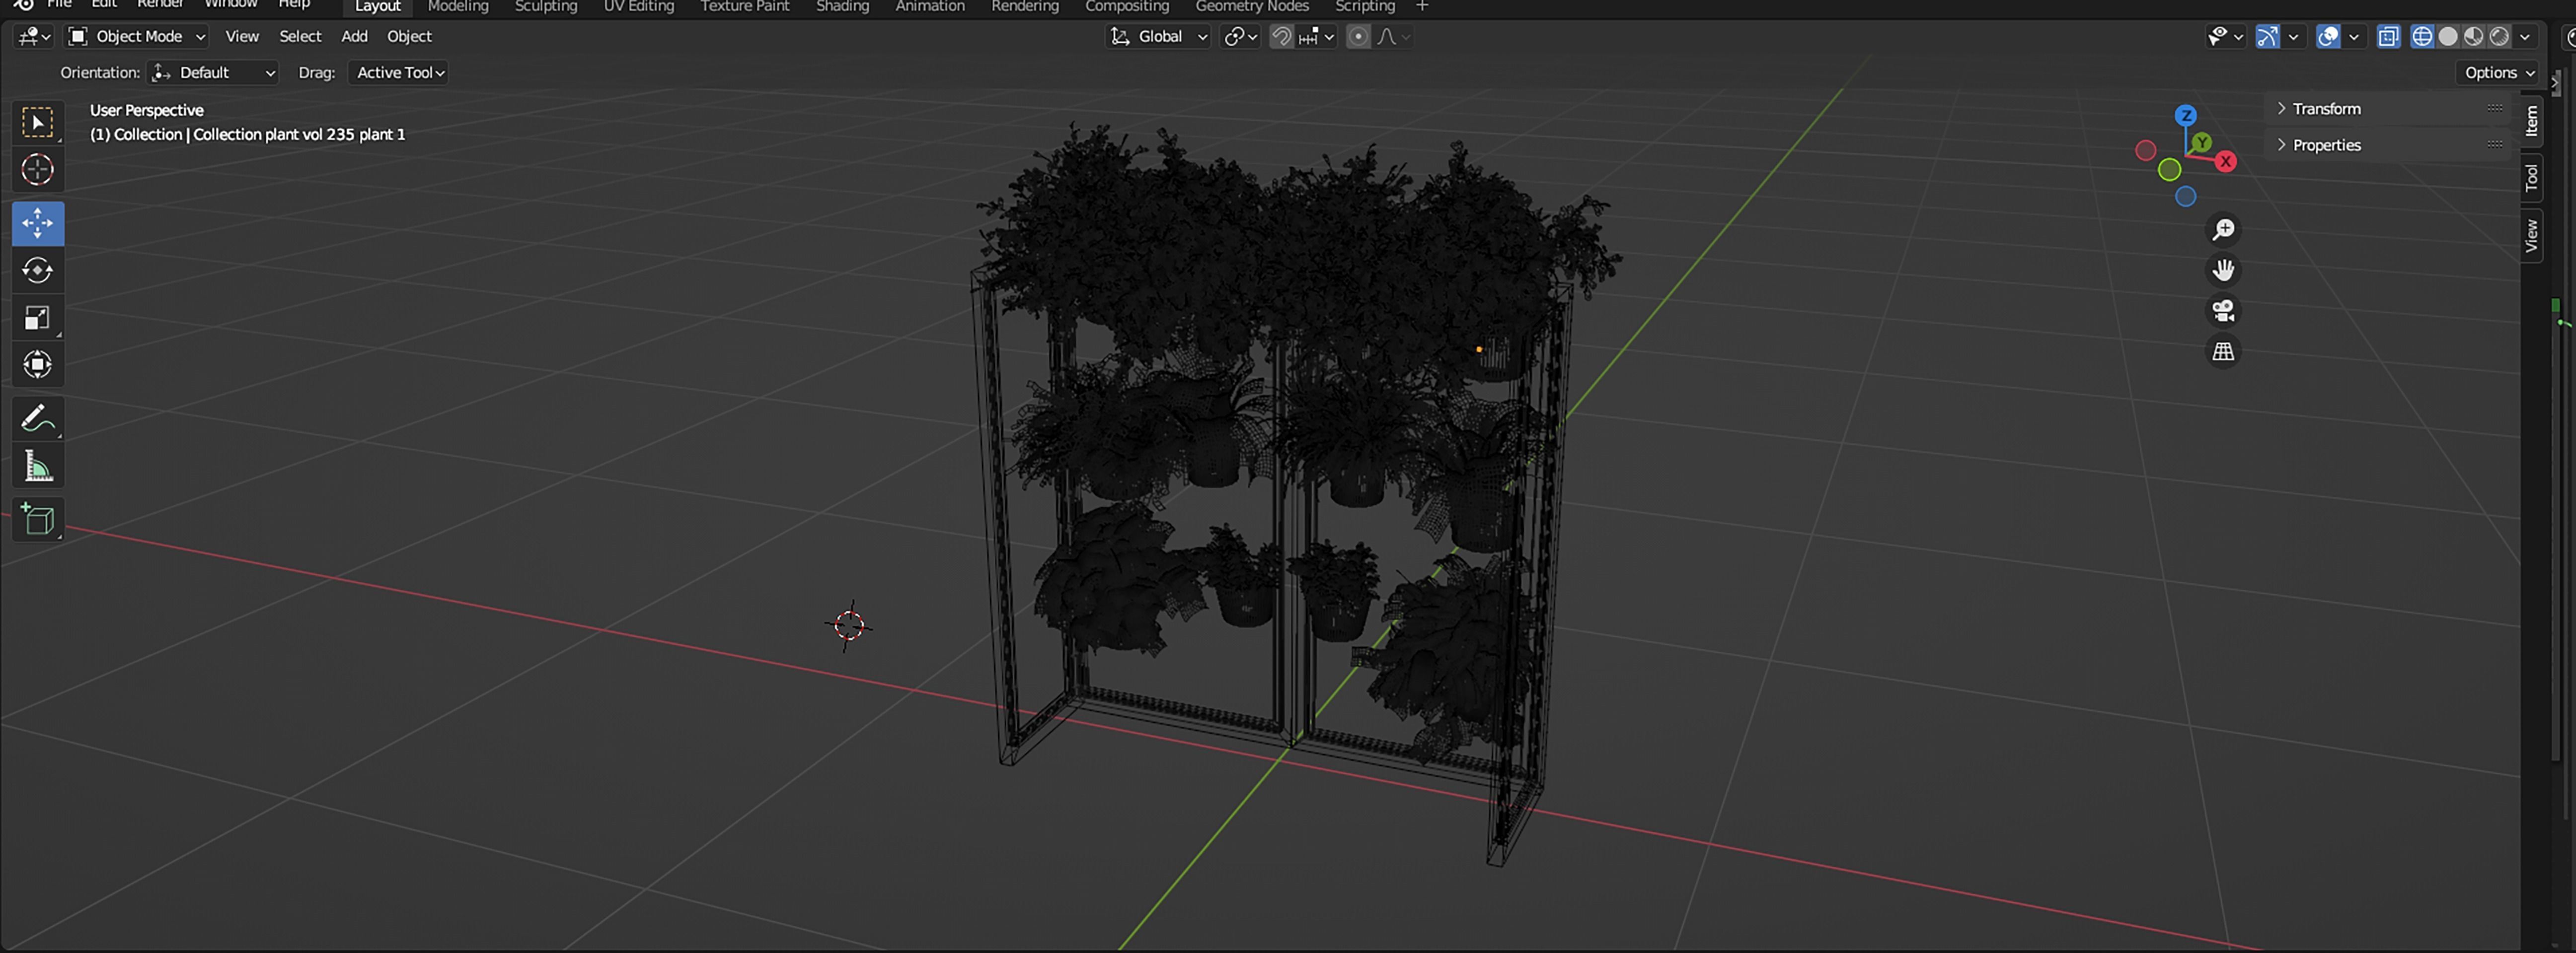Click the red X axis gizmo handle
The width and height of the screenshot is (2576, 953).
2226,162
